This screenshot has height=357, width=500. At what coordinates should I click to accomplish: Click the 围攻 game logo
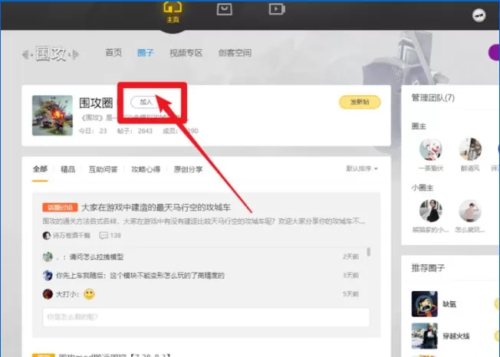[51, 54]
